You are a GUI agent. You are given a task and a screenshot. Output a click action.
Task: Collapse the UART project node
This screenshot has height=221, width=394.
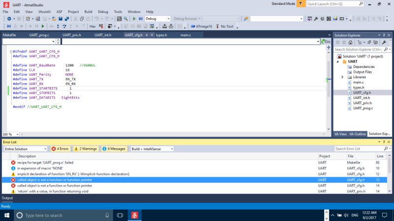pyautogui.click(x=337, y=62)
